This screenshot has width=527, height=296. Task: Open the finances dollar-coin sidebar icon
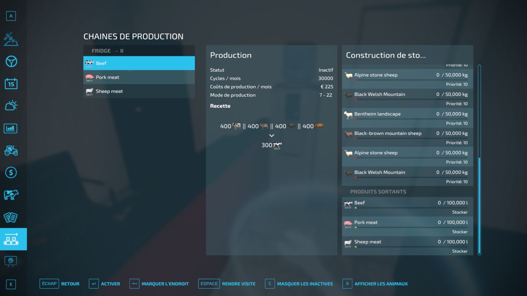[x=11, y=172]
